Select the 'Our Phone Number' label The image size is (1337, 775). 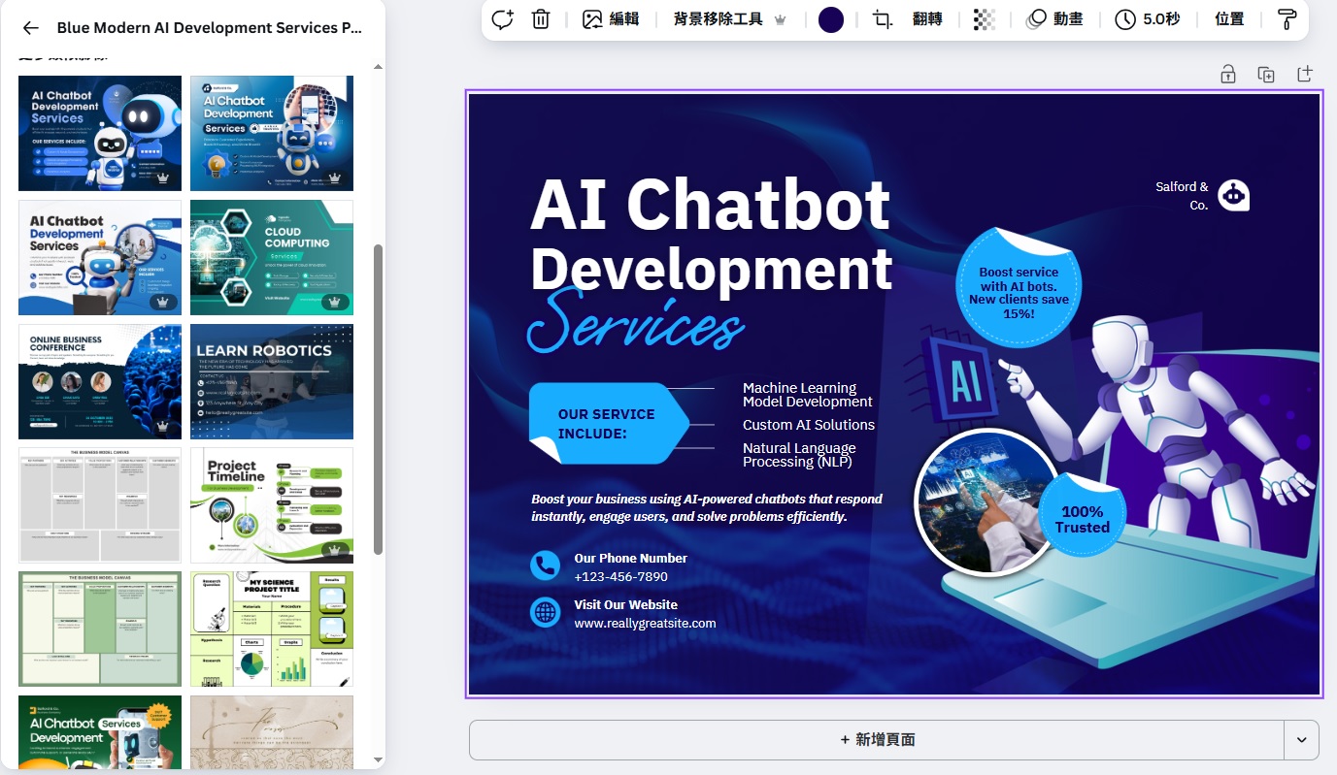click(x=630, y=558)
